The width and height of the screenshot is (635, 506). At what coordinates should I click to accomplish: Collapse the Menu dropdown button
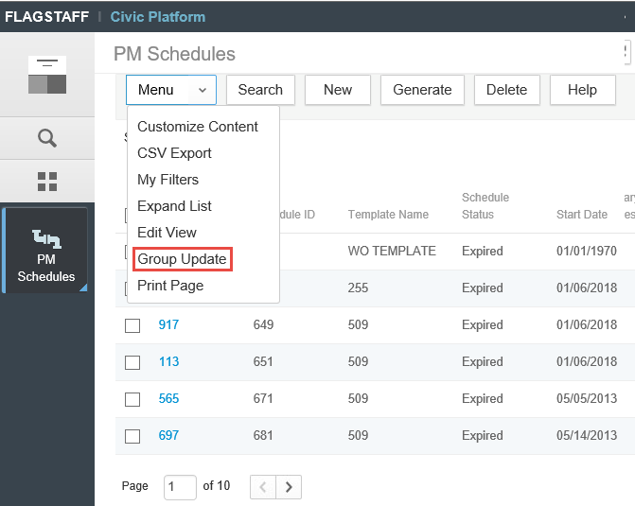(x=171, y=90)
